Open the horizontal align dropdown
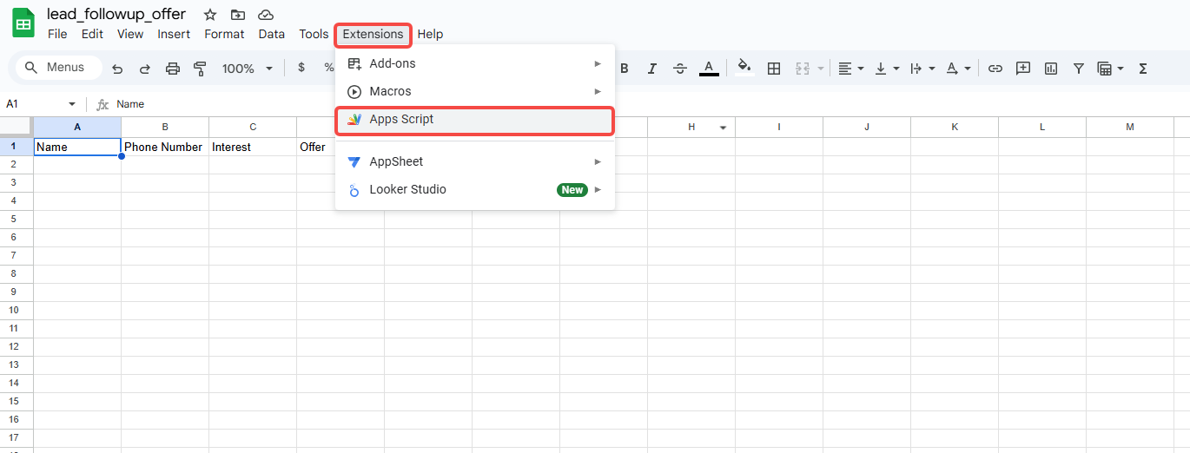The image size is (1190, 453). click(851, 68)
